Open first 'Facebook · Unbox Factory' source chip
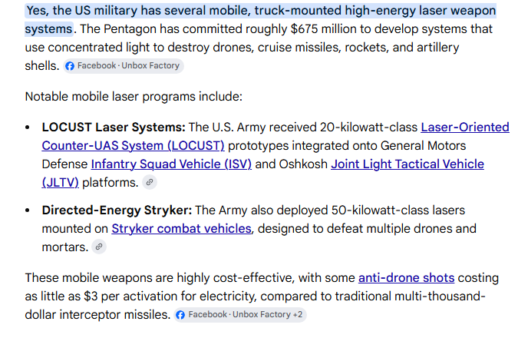This screenshot has width=518, height=338. click(124, 66)
